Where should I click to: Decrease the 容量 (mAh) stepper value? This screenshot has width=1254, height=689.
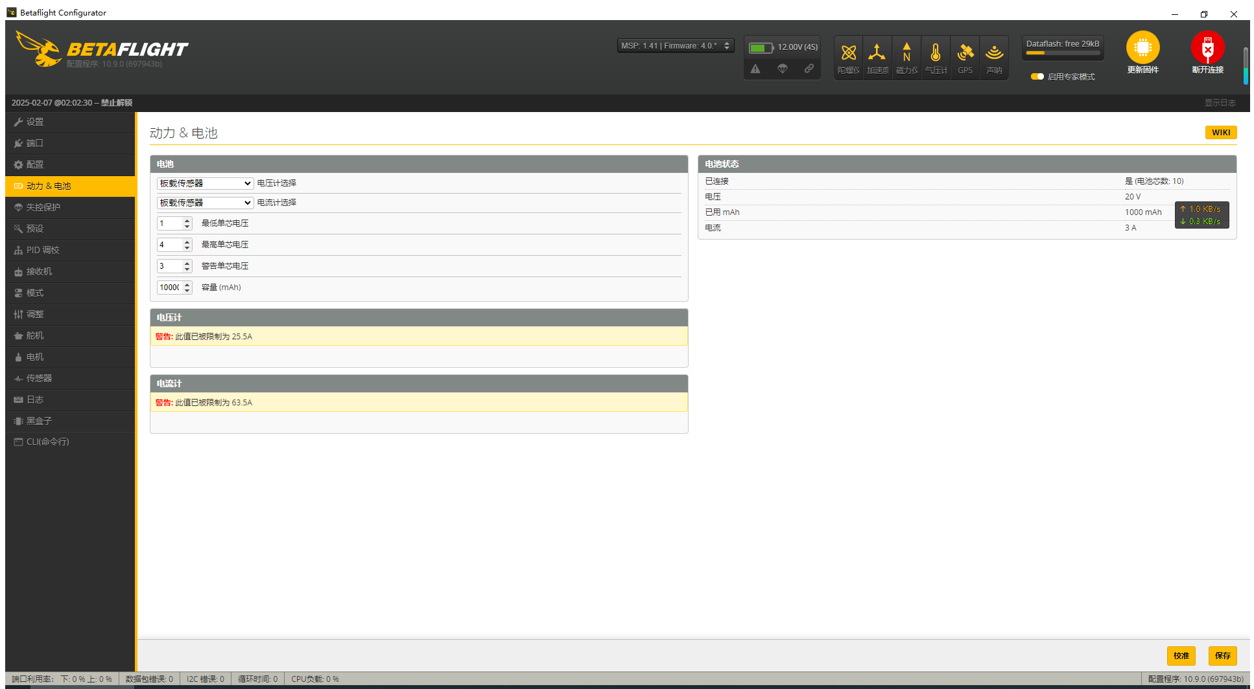click(187, 291)
